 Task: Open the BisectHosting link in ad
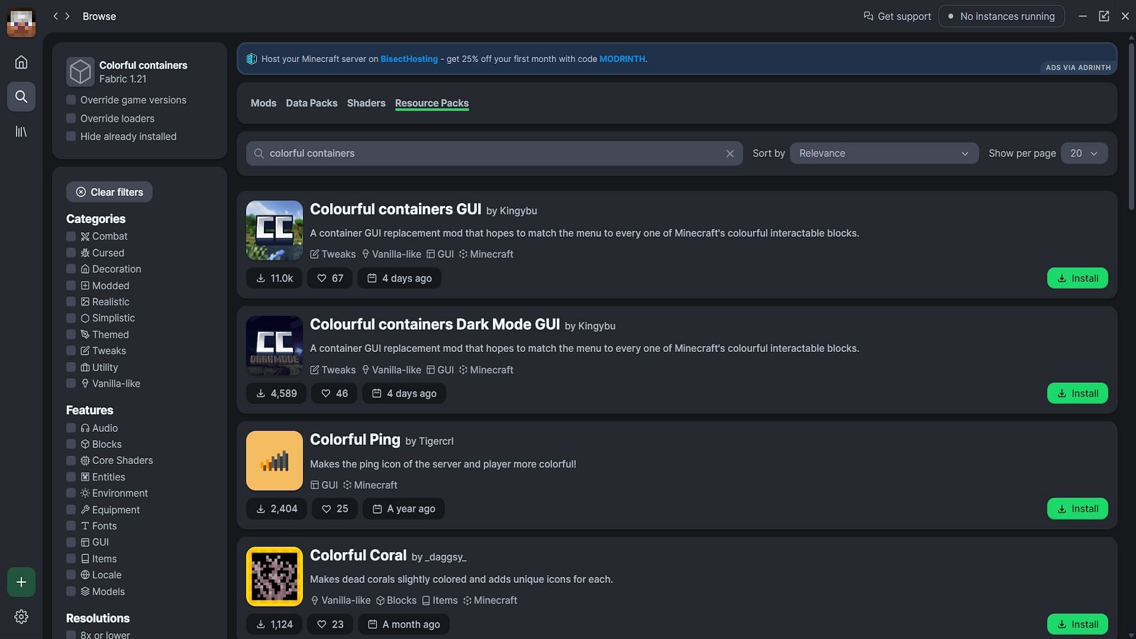409,59
